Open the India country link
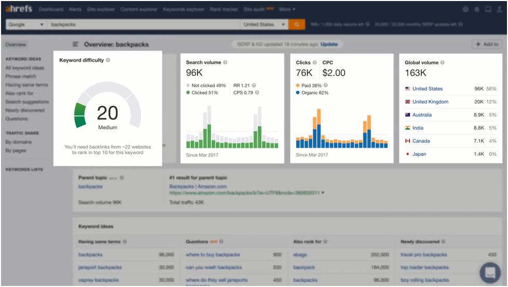The height and width of the screenshot is (287, 508). (418, 128)
